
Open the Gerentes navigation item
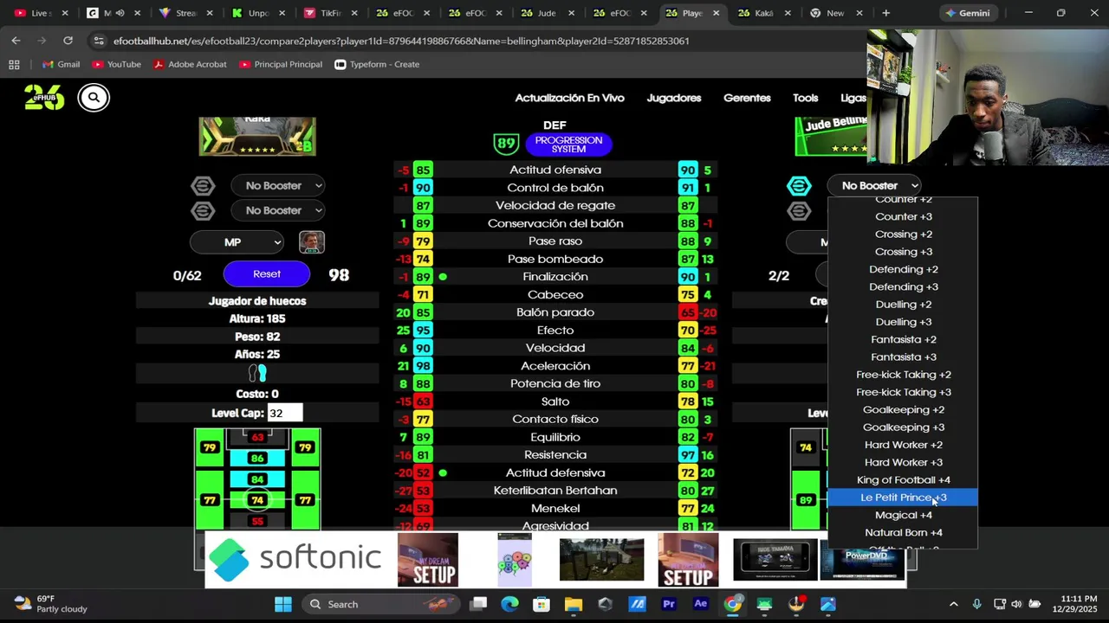click(747, 98)
